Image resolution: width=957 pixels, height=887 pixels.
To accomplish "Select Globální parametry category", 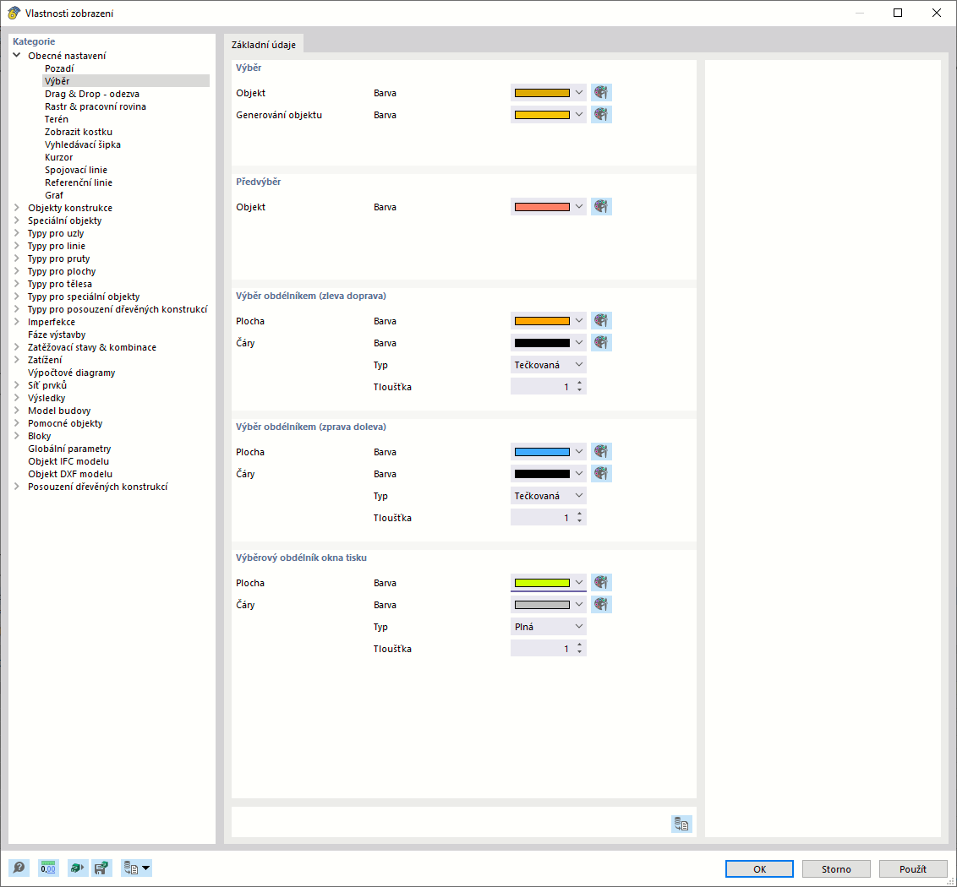I will (69, 449).
